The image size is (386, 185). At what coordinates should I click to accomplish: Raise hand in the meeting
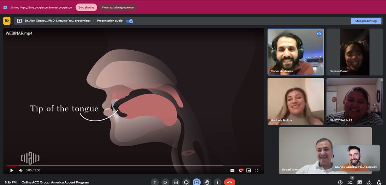coord(207,182)
